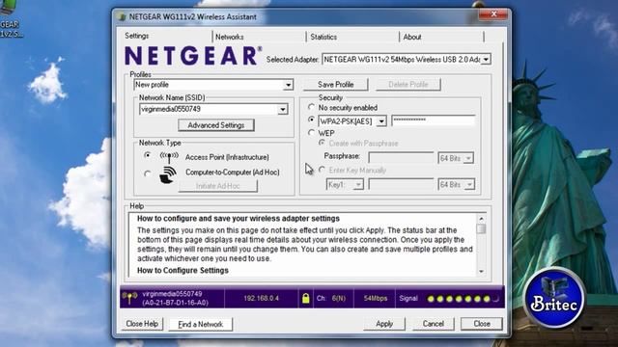This screenshot has width=618, height=347.
Task: Click the Initiate Ad-Hoc button
Action: [x=218, y=186]
